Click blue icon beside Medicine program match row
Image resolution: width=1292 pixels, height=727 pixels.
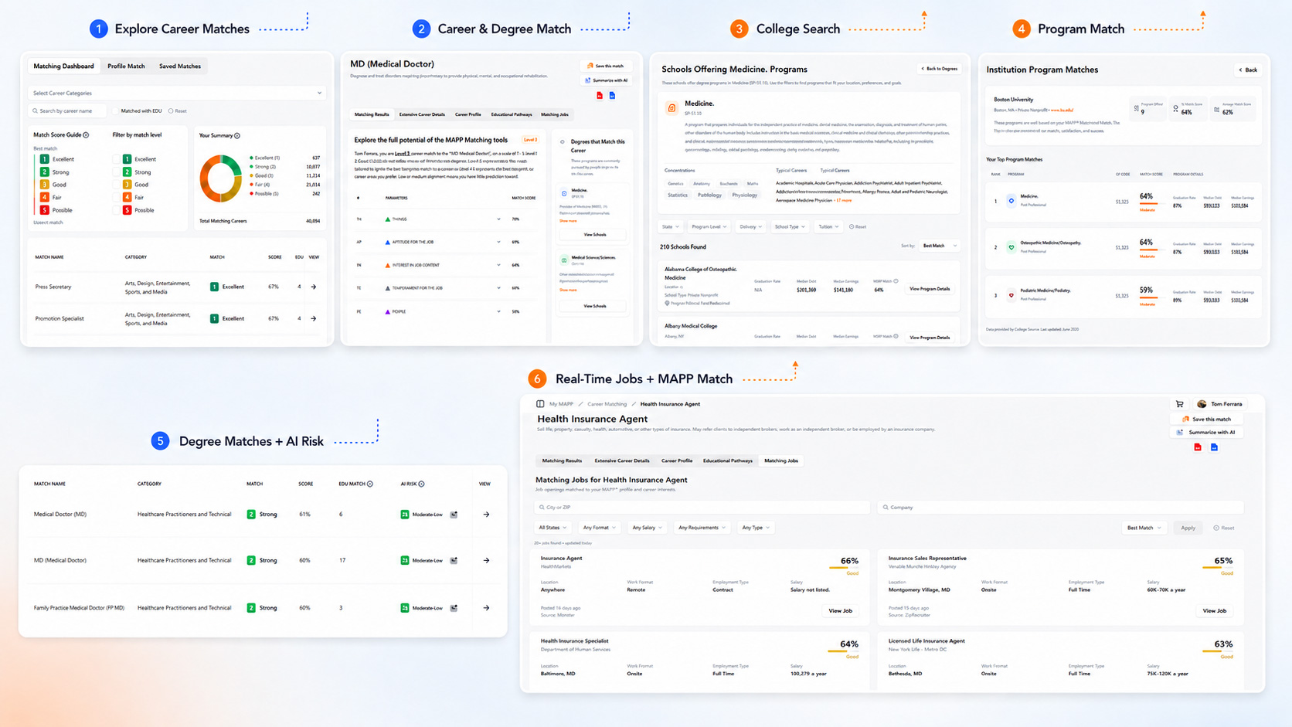pos(1011,201)
